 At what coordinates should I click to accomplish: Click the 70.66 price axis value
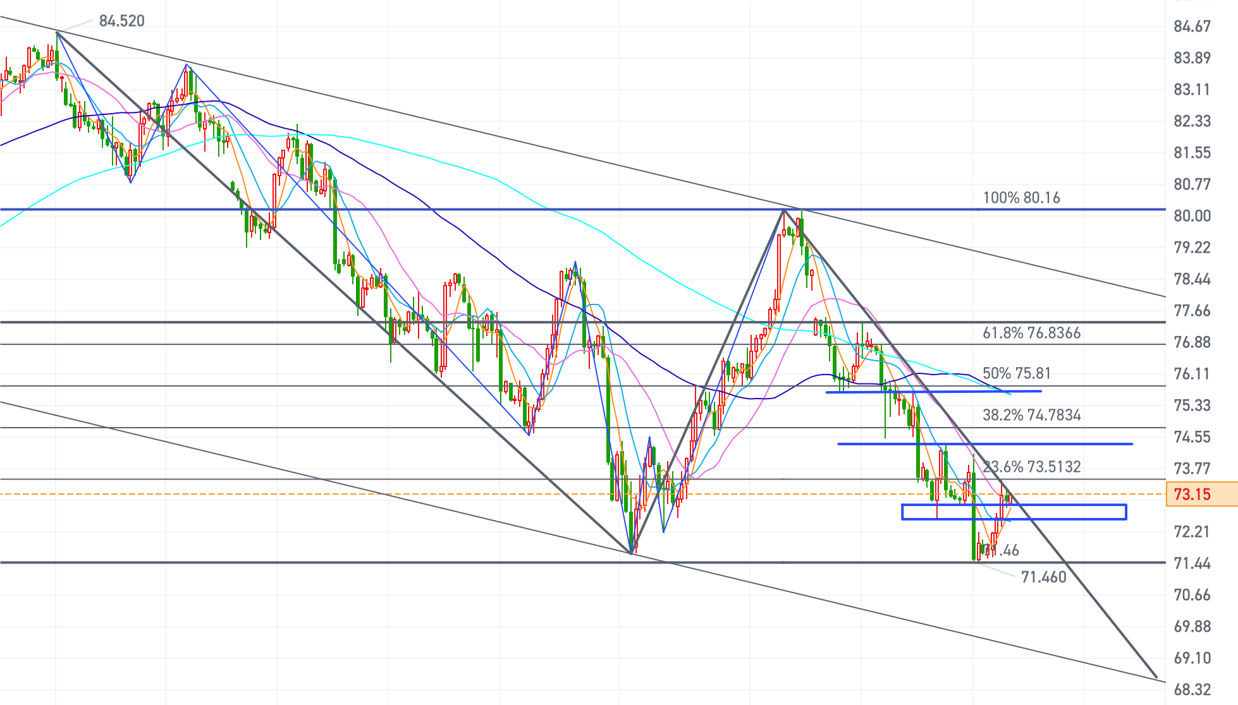(x=1192, y=595)
